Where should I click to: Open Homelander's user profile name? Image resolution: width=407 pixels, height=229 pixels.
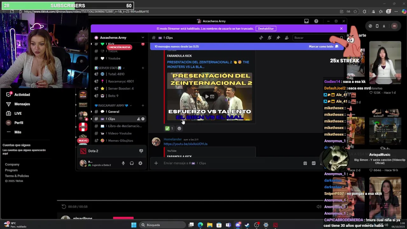(173, 139)
